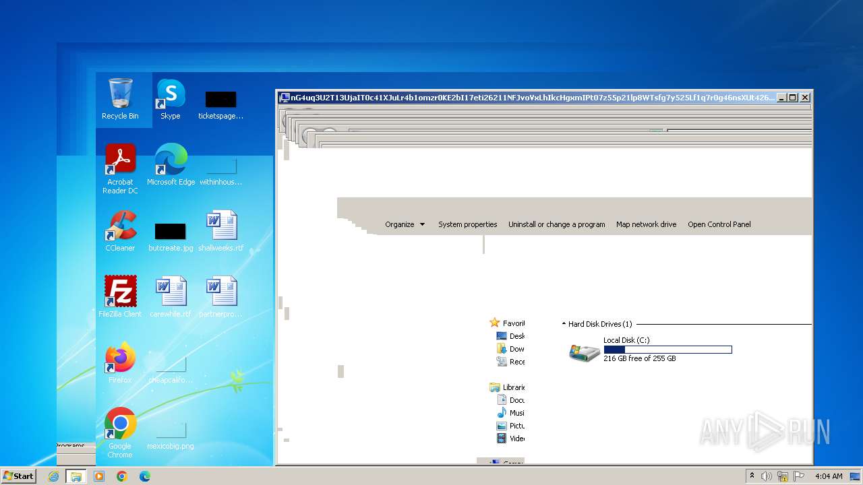The width and height of the screenshot is (863, 485).
Task: Select Recent Places in the navigation pane
Action: pyautogui.click(x=510, y=362)
